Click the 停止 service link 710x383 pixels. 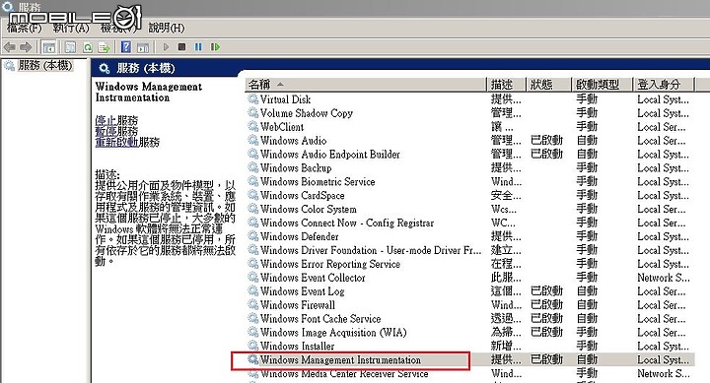click(x=106, y=121)
